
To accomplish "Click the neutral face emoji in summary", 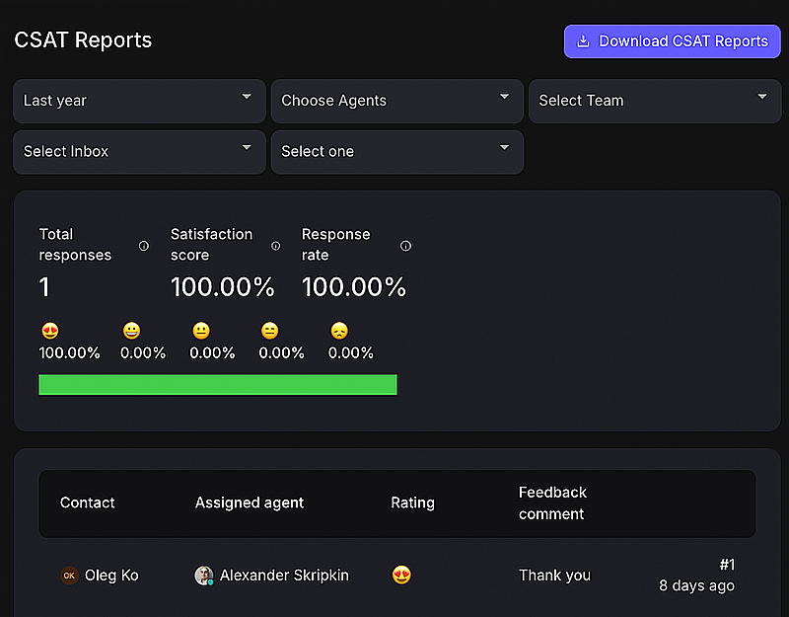I will (x=201, y=332).
